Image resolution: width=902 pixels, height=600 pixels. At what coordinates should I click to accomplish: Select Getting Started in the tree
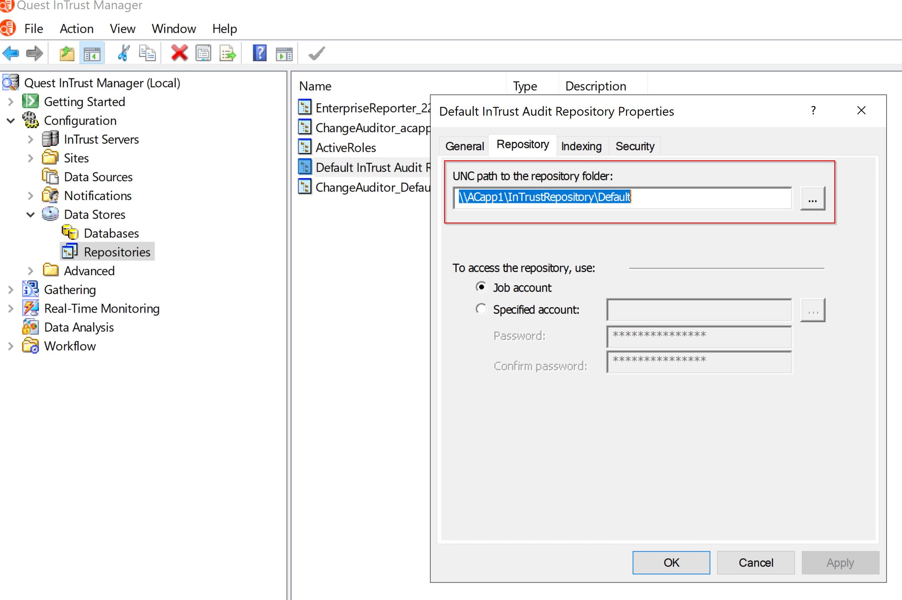(x=84, y=101)
